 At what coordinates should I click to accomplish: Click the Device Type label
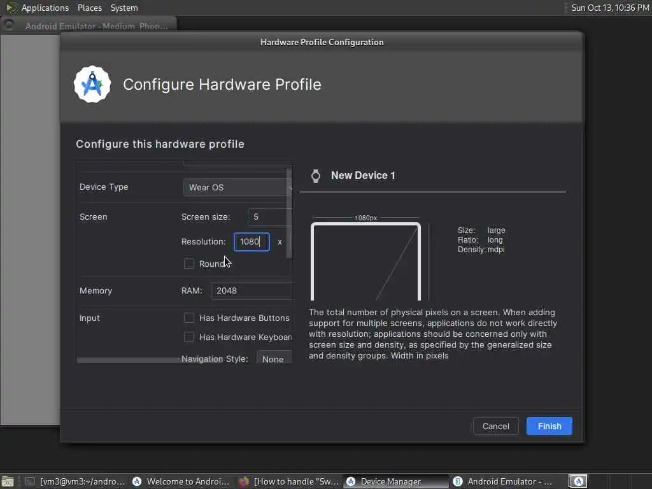[104, 187]
